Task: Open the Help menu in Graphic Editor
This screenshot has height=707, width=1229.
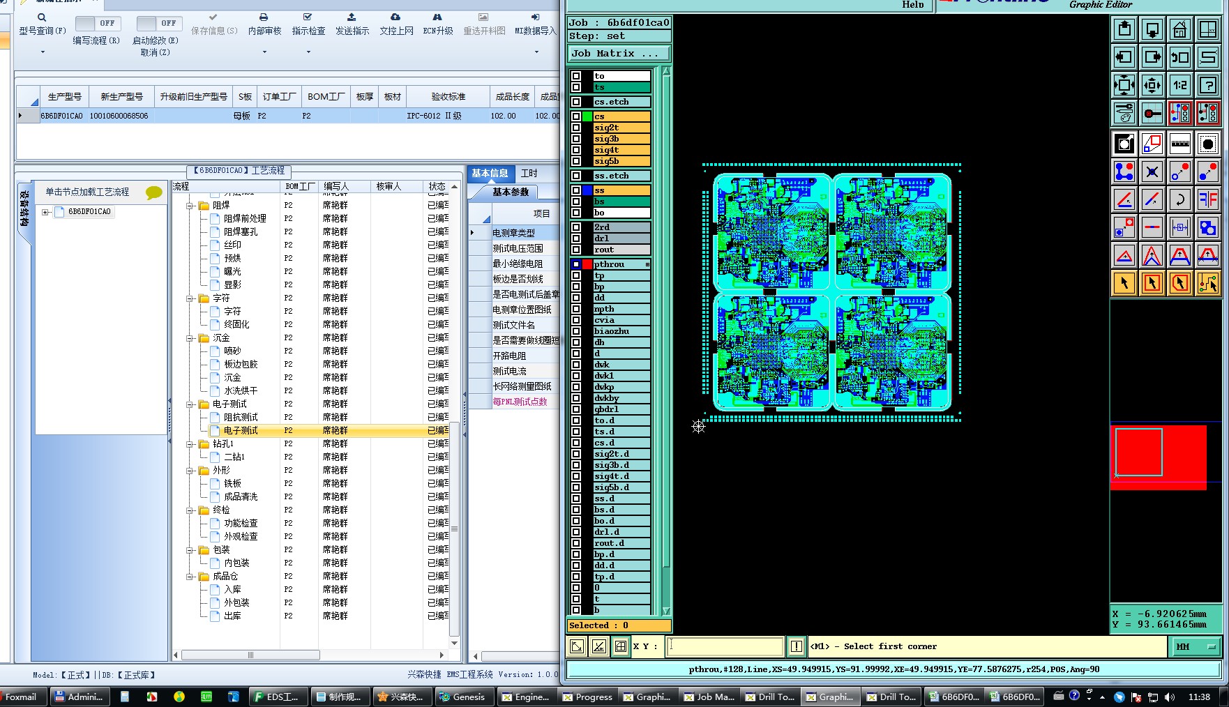Action: (912, 5)
